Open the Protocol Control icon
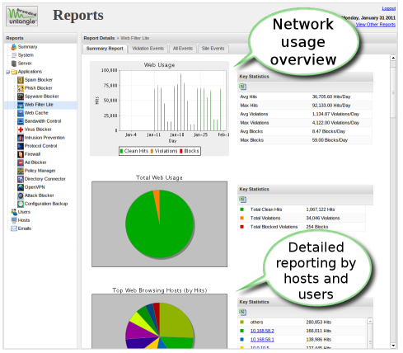Image resolution: width=403 pixels, height=353 pixels. (21, 146)
